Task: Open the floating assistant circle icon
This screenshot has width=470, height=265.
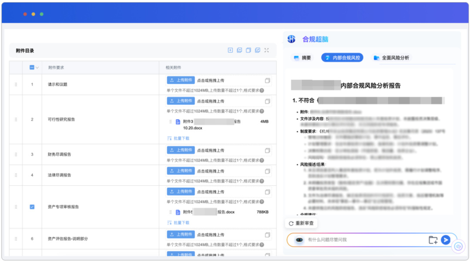Action: pyautogui.click(x=458, y=247)
